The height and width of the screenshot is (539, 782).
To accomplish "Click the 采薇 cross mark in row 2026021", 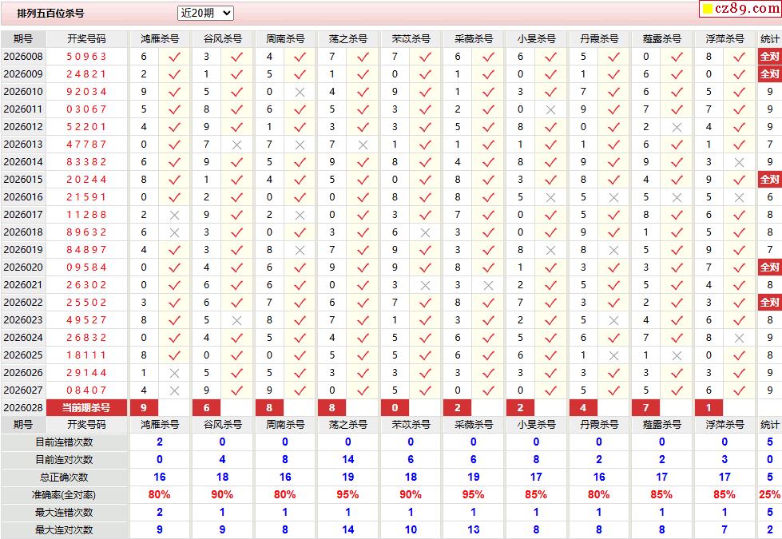I will coord(488,285).
